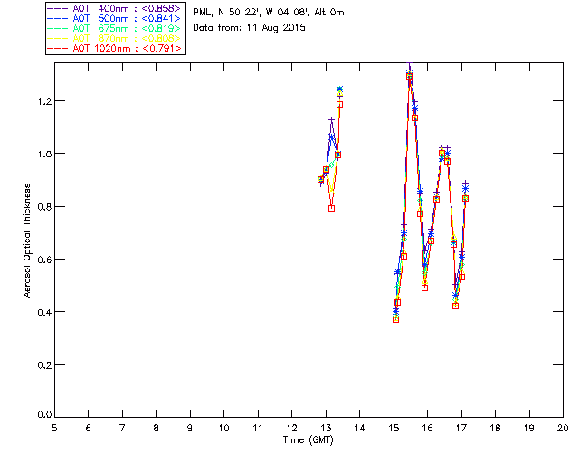Image resolution: width=579 pixels, height=463 pixels.
Task: Click the 'AOT 675nm : <0.819>' legend entry
Action: pyautogui.click(x=114, y=28)
